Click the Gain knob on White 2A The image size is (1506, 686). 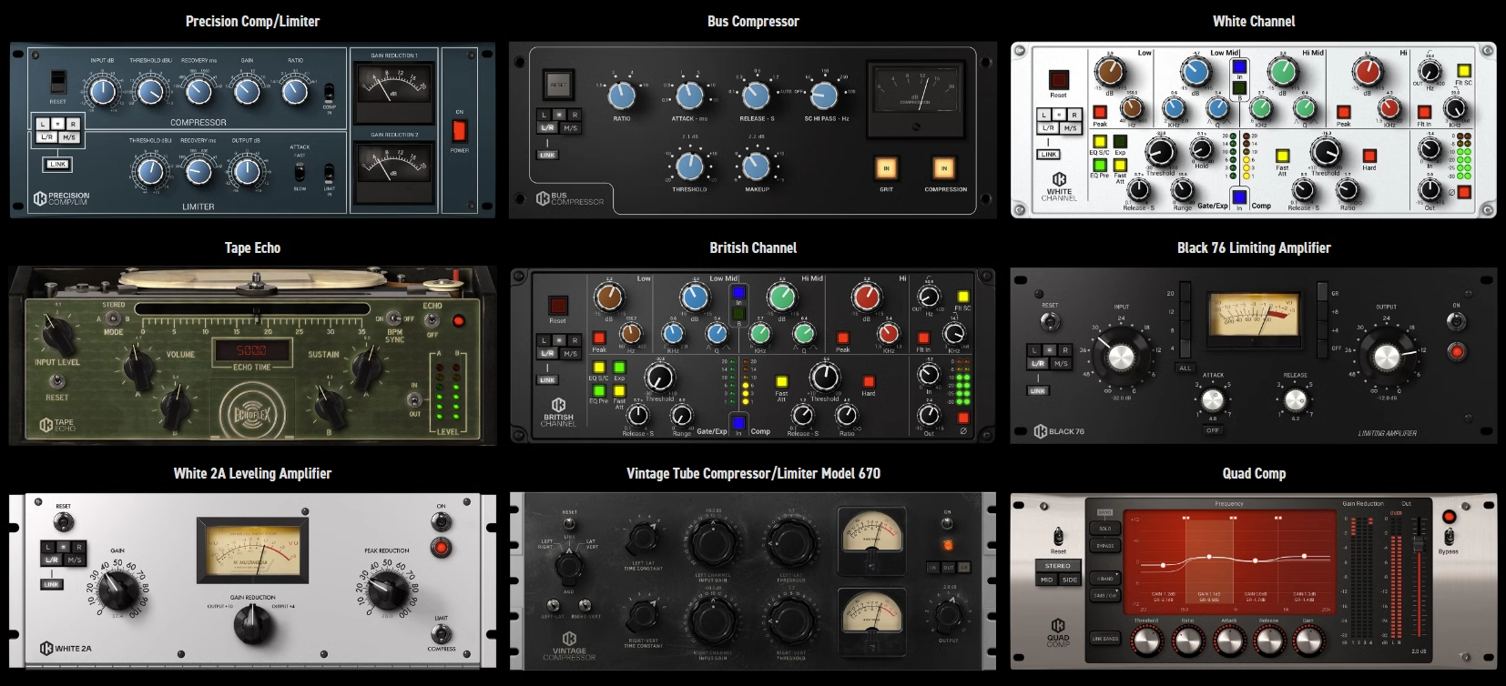tap(118, 592)
